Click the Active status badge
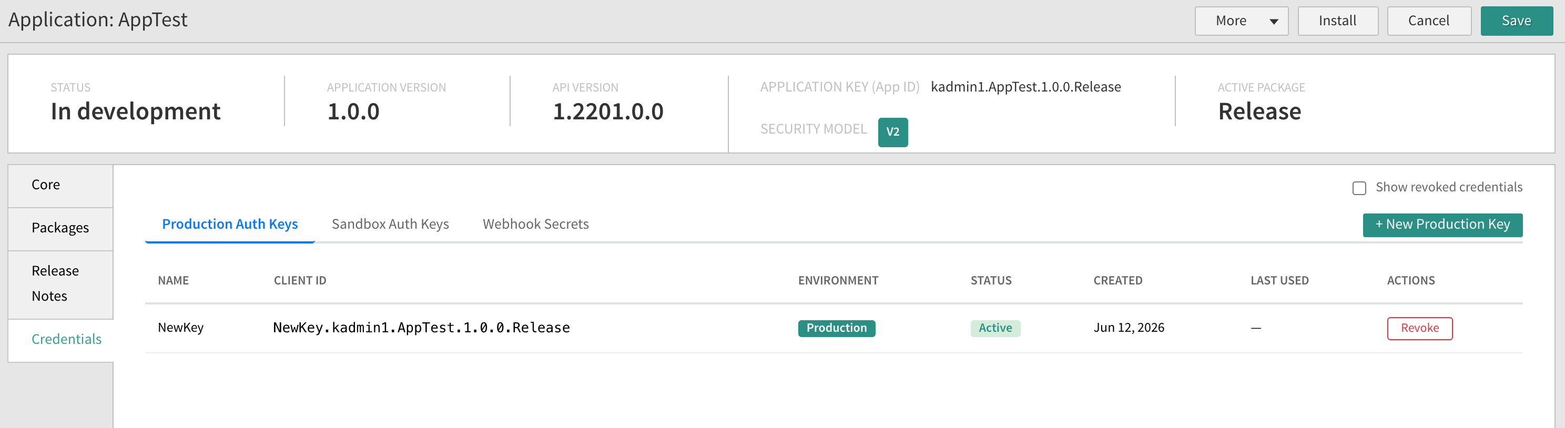The height and width of the screenshot is (428, 1565). [994, 328]
